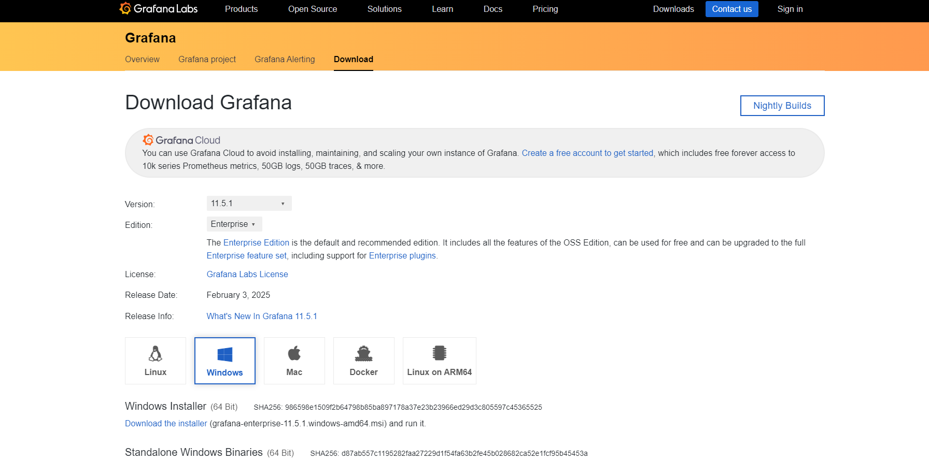
Task: Click the Standalone Windows Binaries heading
Action: coord(194,452)
